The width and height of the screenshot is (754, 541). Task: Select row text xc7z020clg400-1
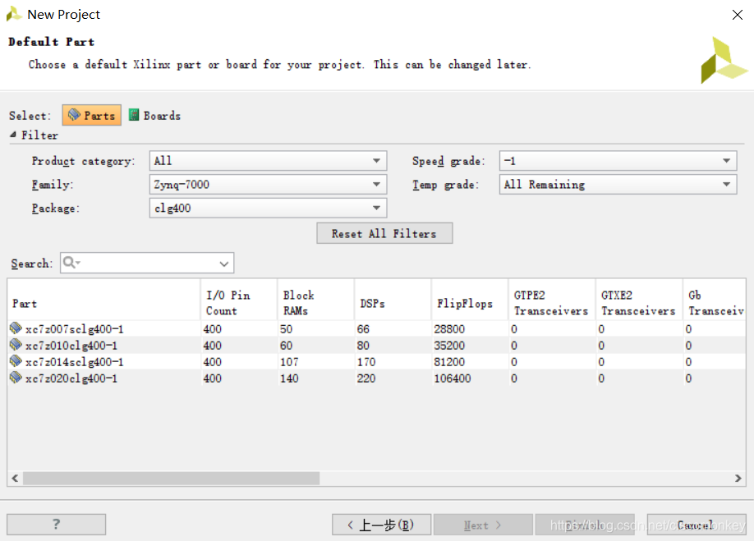[71, 378]
